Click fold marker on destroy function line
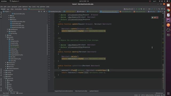This screenshot has width=171, height=96. tap(54, 52)
